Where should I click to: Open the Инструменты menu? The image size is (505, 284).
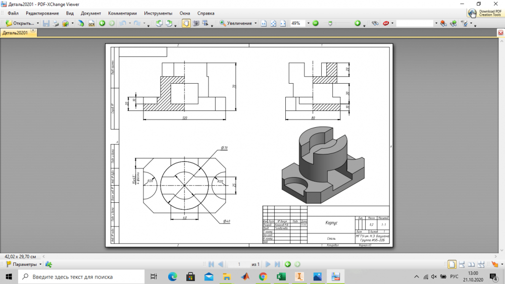click(158, 13)
